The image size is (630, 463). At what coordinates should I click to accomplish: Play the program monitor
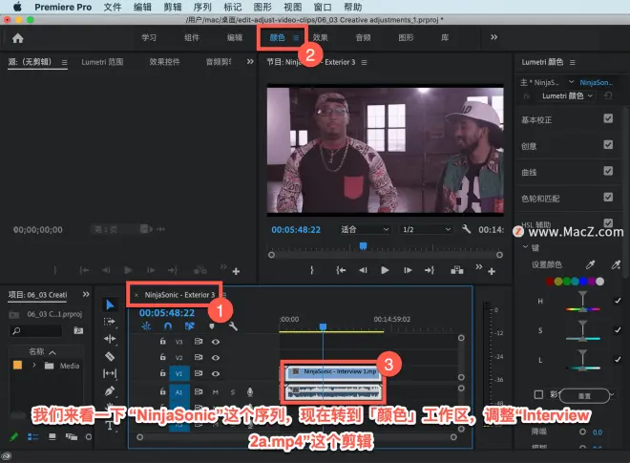pyautogui.click(x=385, y=270)
